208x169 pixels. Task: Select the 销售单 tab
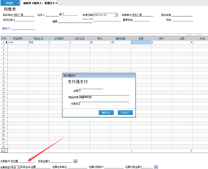tap(38, 3)
